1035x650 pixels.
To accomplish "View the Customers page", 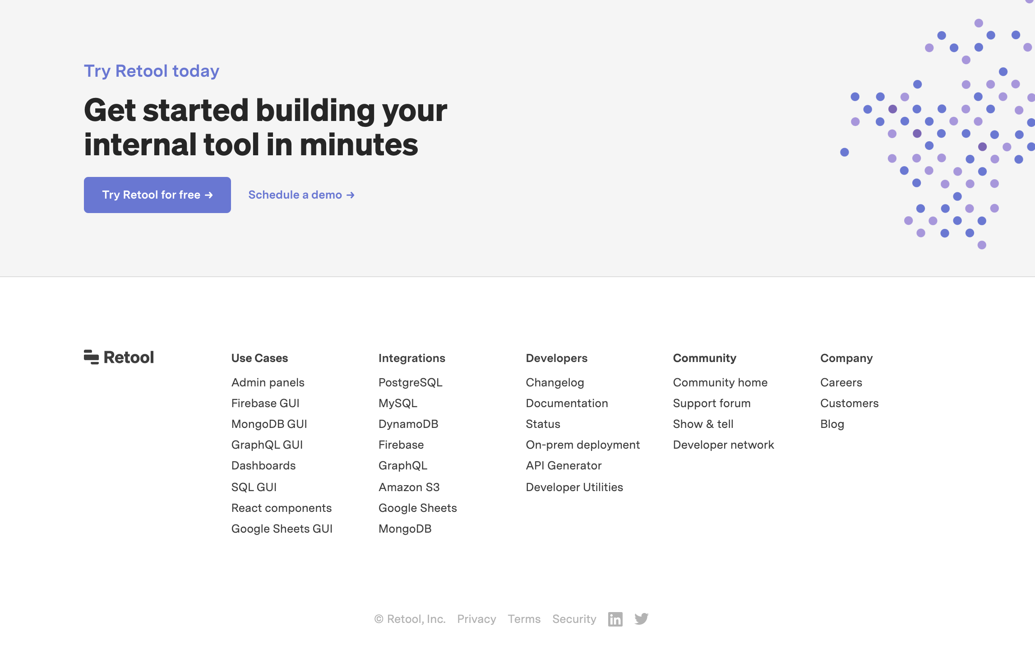I will (x=849, y=403).
